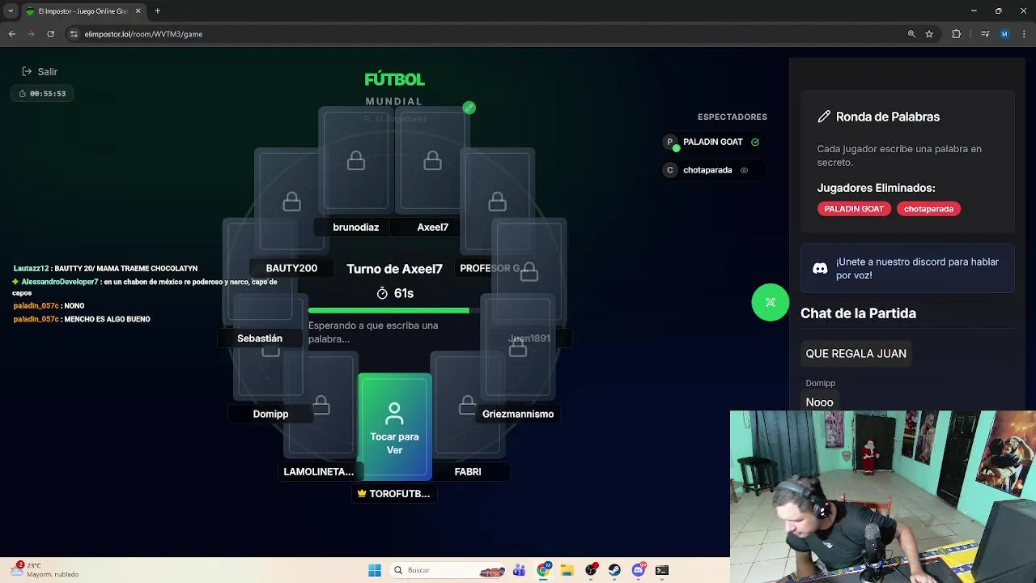The image size is (1036, 583).
Task: Click the Juan1891 player name label
Action: 529,338
